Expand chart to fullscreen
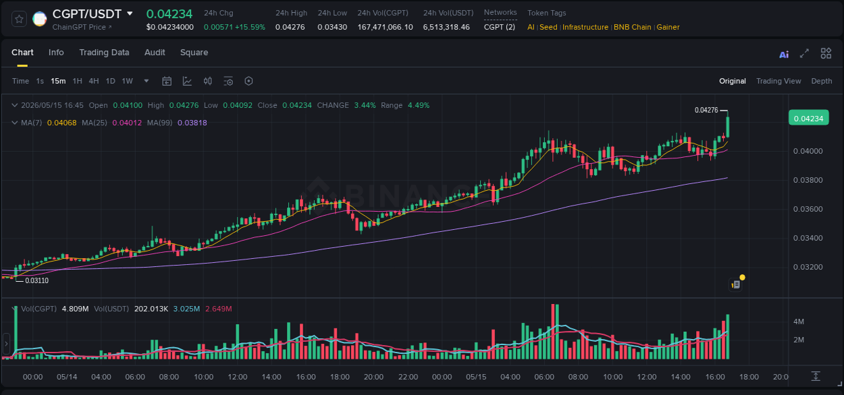 click(x=804, y=54)
